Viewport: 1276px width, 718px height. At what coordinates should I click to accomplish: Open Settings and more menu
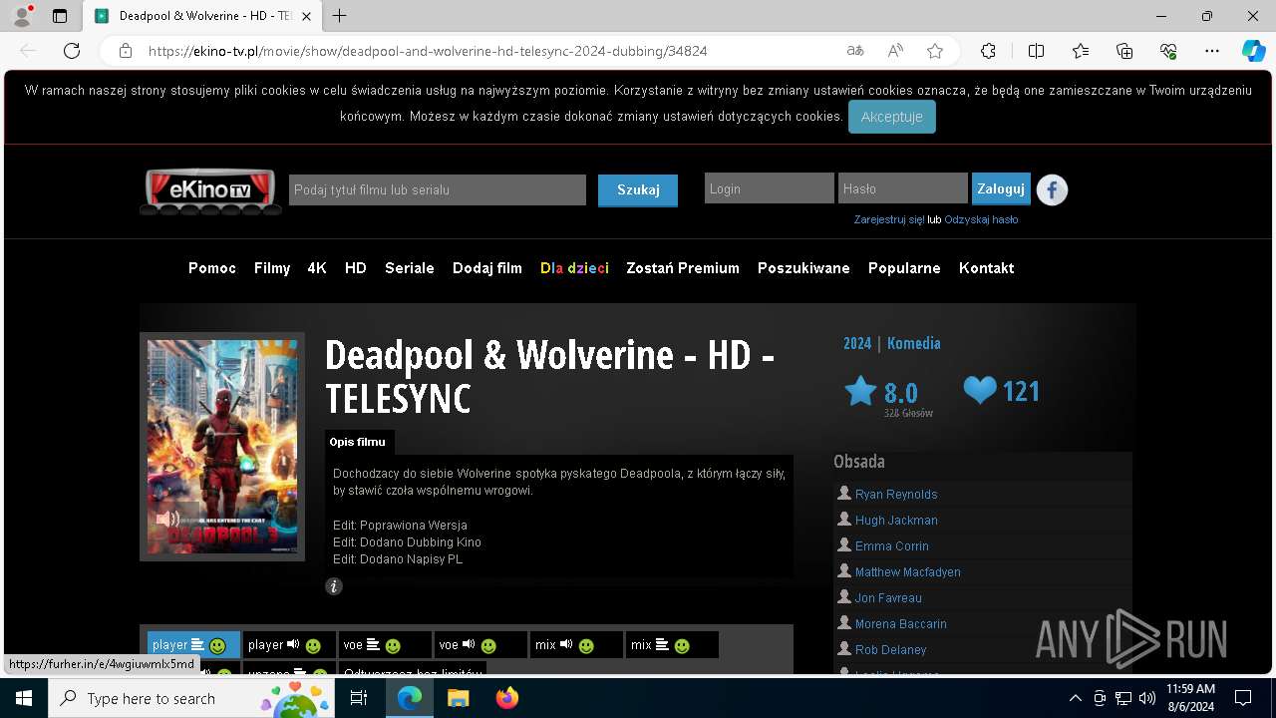(x=1212, y=51)
